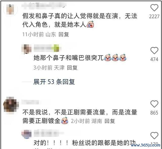Like the comment with 2227 likes

pyautogui.click(x=154, y=8)
